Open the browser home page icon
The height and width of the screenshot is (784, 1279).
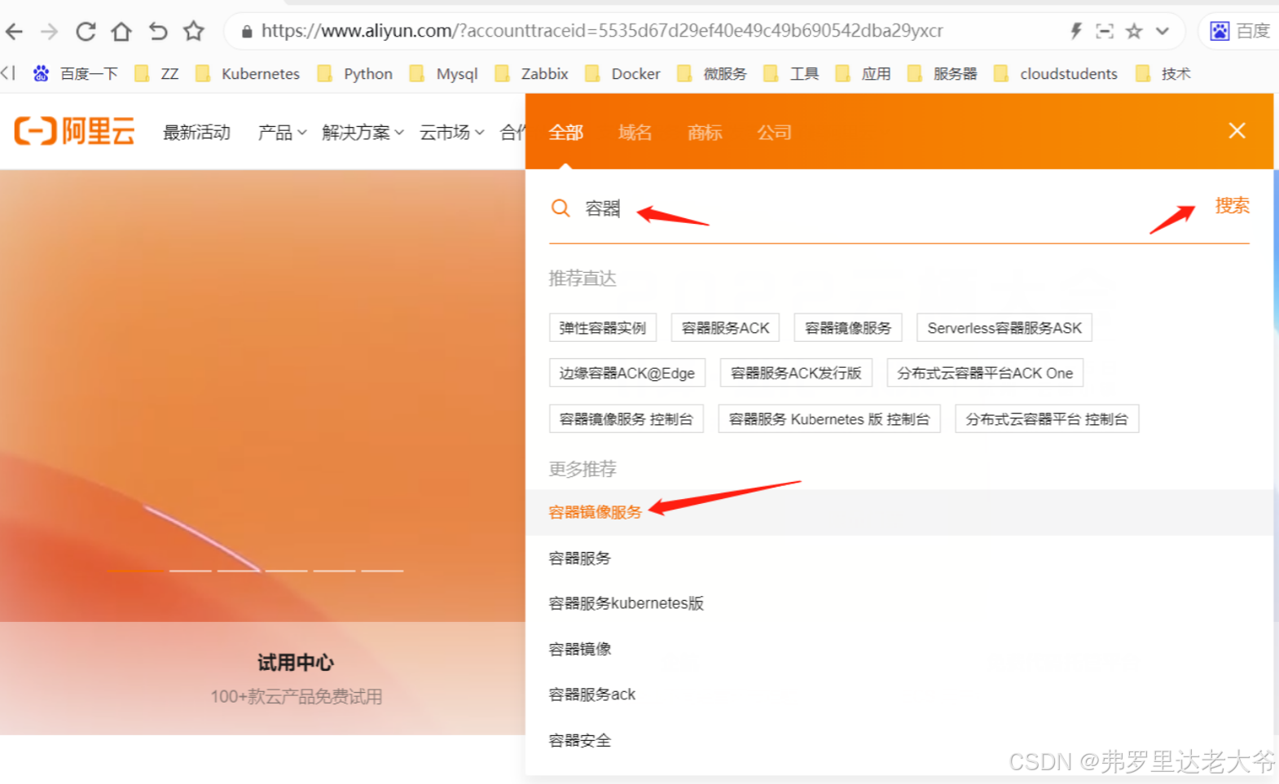point(121,32)
